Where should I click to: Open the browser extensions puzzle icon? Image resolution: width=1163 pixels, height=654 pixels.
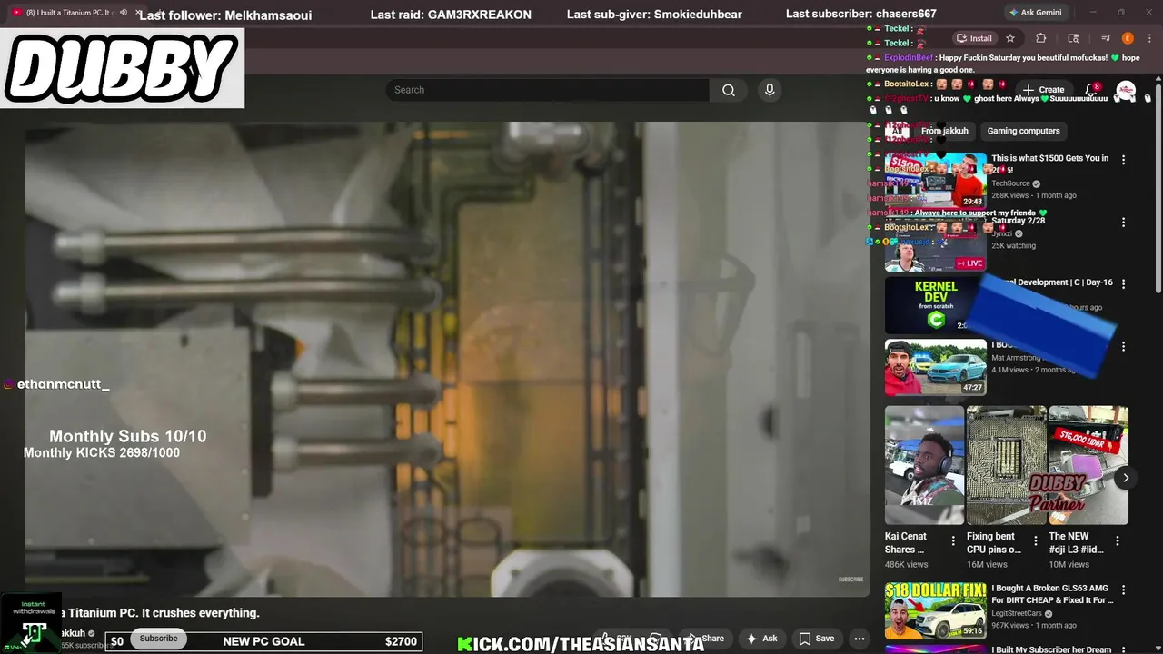tap(1041, 38)
